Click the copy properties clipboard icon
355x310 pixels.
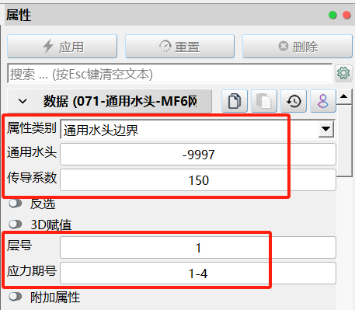pos(235,101)
